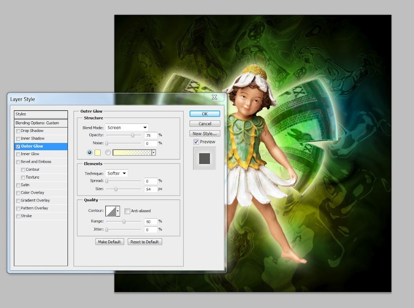The height and width of the screenshot is (308, 414).
Task: Click the Reset to Default button
Action: click(x=145, y=242)
